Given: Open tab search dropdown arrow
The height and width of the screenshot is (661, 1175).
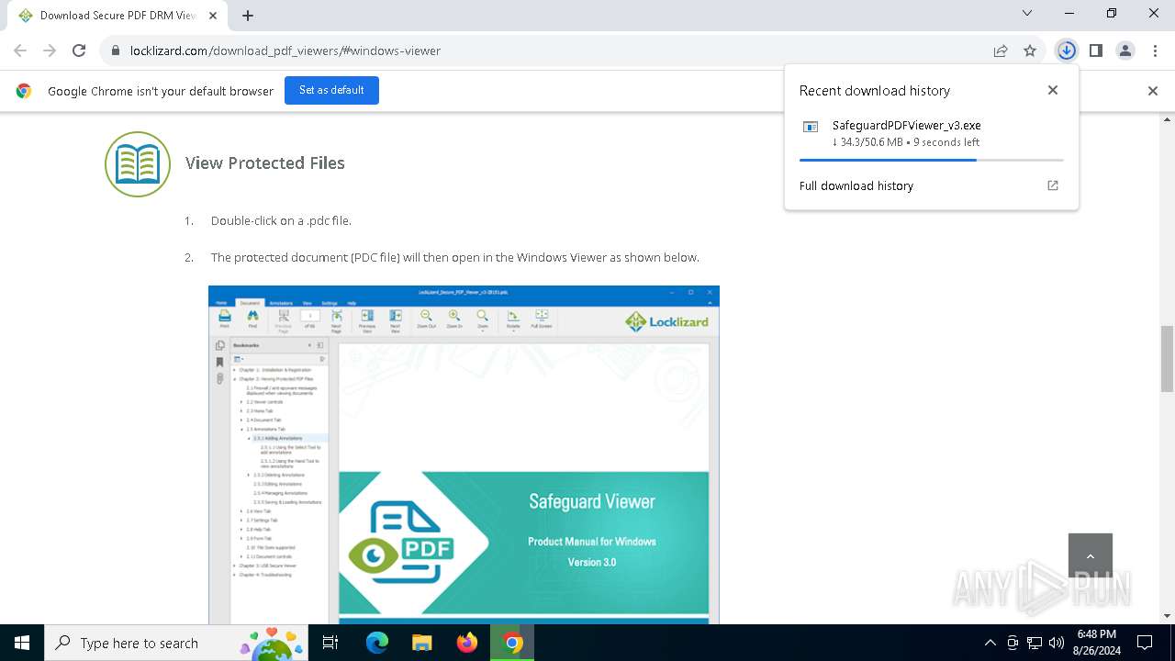Looking at the screenshot, I should click(1027, 13).
